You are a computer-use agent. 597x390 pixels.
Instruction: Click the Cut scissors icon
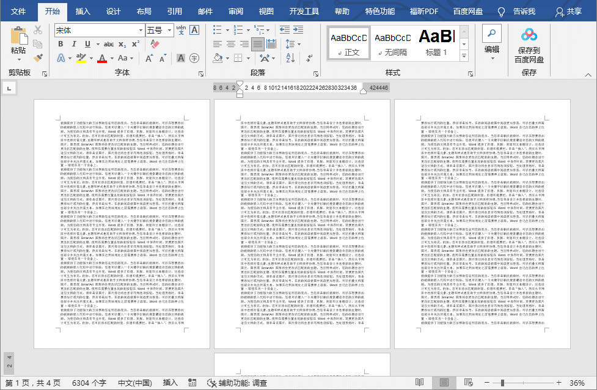(38, 30)
